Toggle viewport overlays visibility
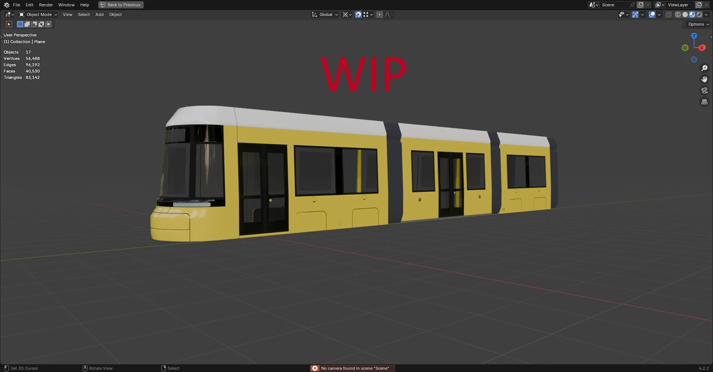Viewport: 713px width, 372px height. [652, 14]
